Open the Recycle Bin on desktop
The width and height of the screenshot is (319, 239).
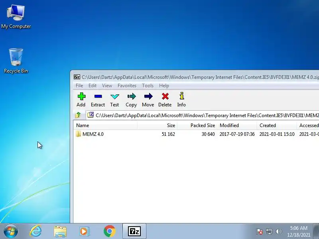[16, 61]
